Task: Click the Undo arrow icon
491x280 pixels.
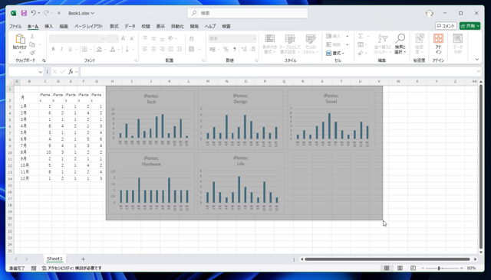Action: (x=33, y=13)
